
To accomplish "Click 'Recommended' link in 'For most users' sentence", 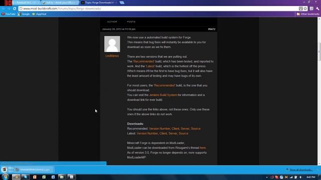I will tap(165, 85).
